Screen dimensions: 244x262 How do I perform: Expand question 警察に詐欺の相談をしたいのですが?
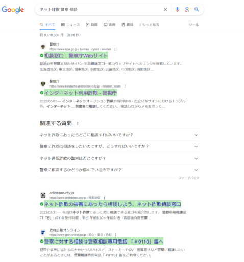pyautogui.click(x=119, y=146)
